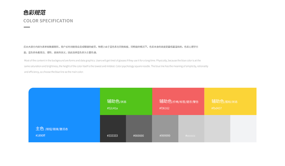Click the near-white swatch at palette end

click(243, 129)
